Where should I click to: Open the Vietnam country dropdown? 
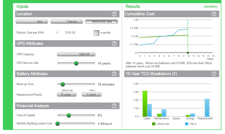67,22
